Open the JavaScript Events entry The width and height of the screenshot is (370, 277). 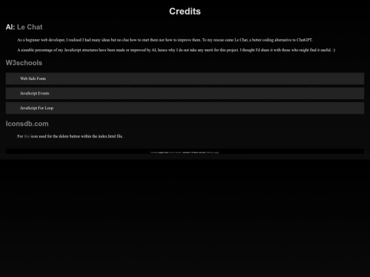[x=185, y=93]
